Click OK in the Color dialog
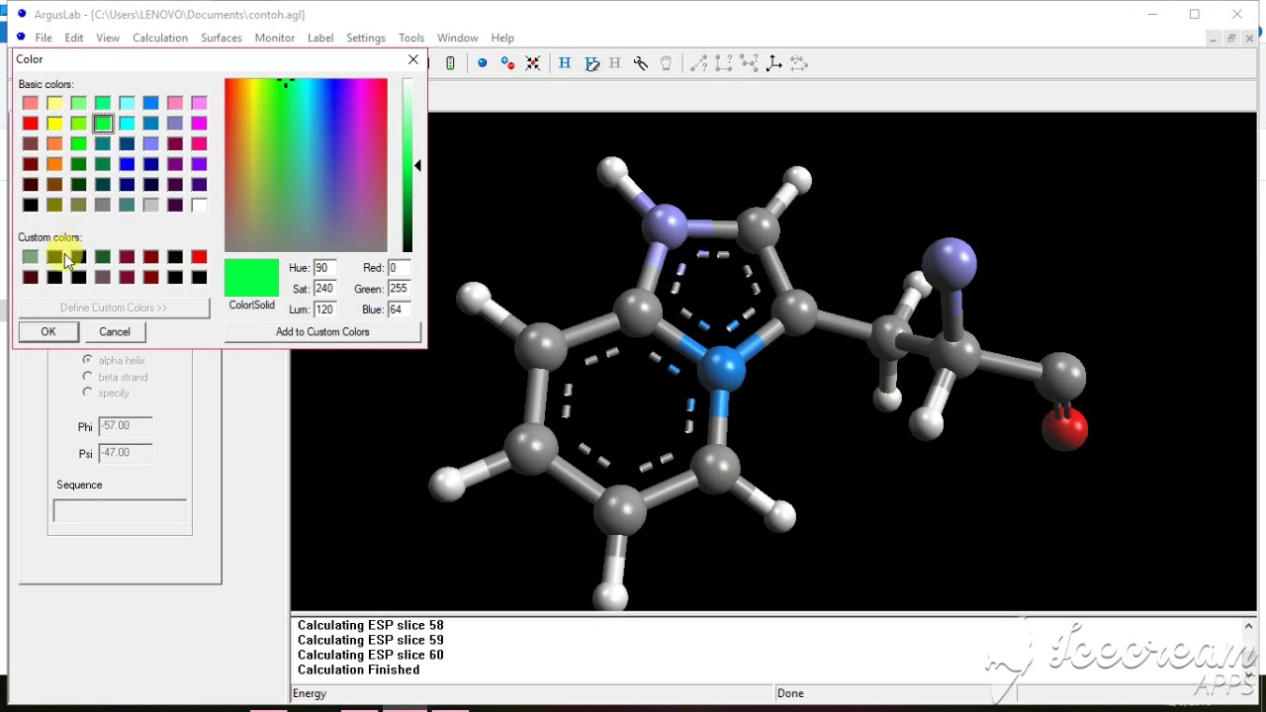1266x712 pixels. click(x=48, y=332)
